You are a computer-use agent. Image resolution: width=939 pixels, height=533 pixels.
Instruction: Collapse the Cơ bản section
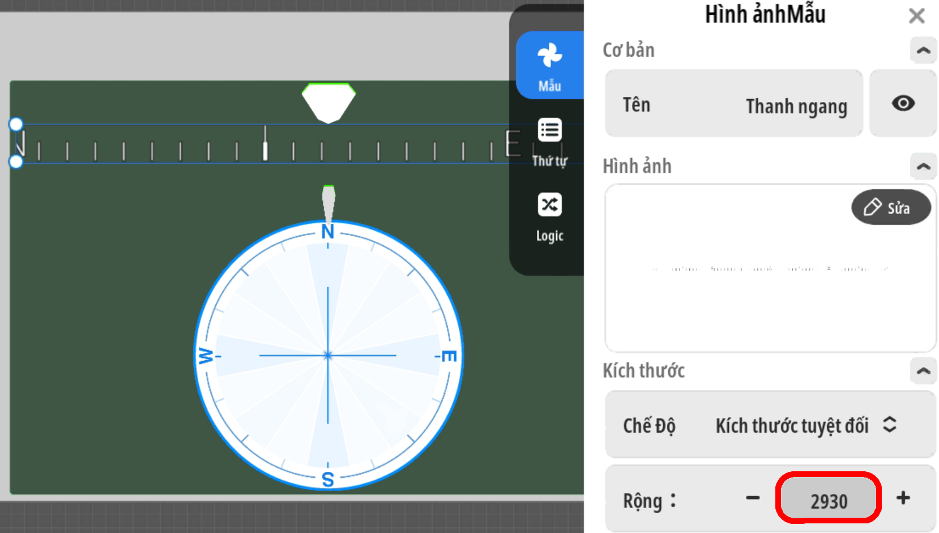point(923,50)
